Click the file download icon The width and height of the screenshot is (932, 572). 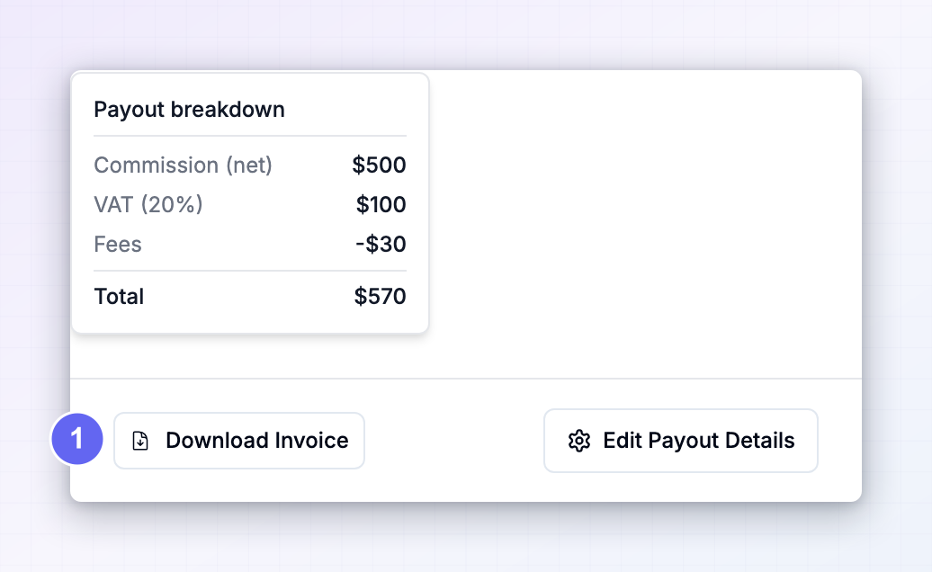[x=140, y=441]
